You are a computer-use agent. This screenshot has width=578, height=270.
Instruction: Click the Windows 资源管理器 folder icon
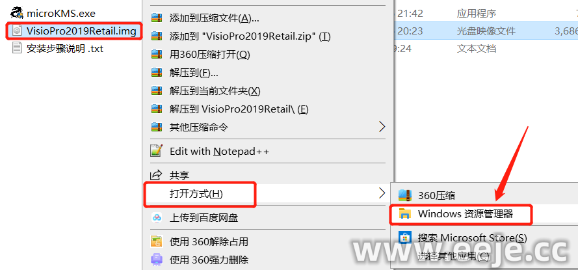tap(406, 213)
